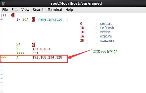The image size is (146, 93).
Task: Click the '; refresh' comment
Action: 105,28
